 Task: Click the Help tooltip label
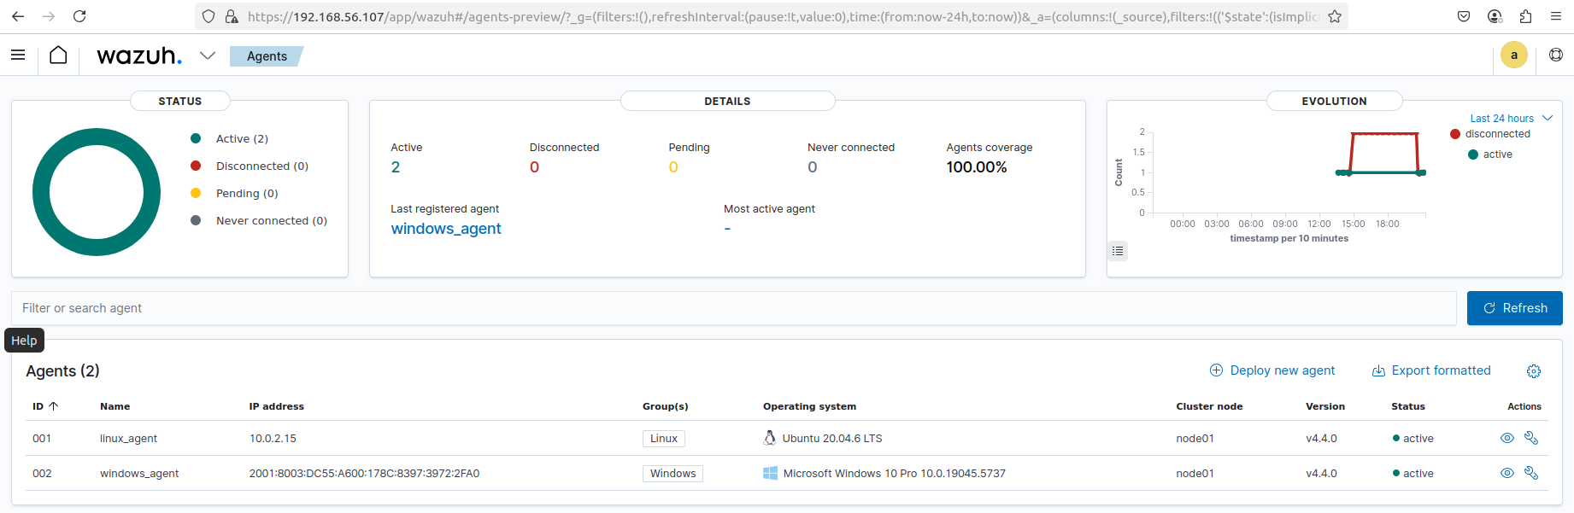24,341
